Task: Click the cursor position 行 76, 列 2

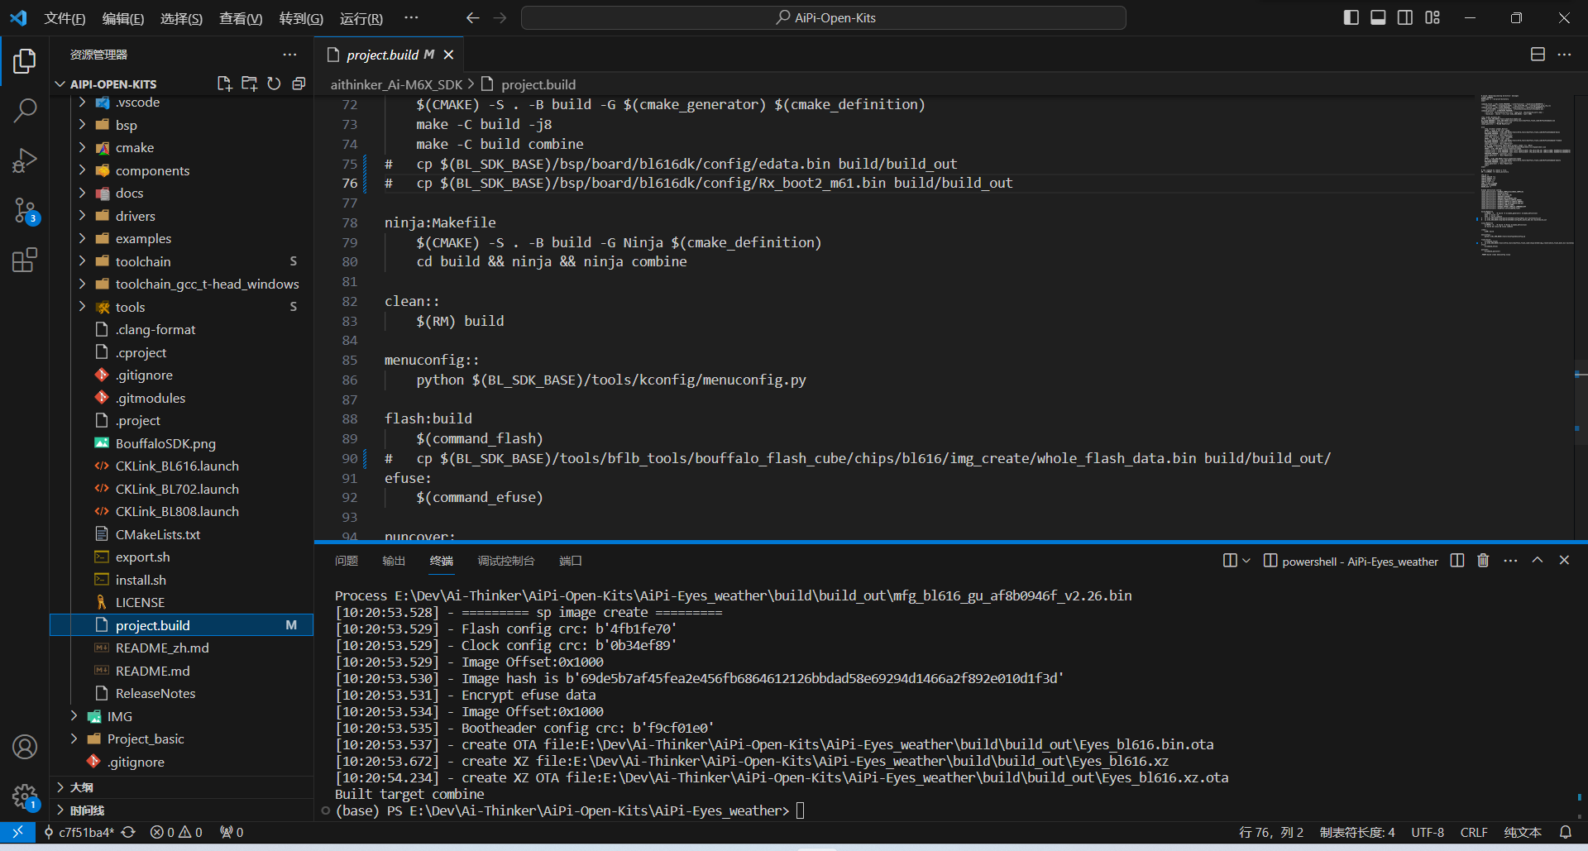Action: point(1271,832)
